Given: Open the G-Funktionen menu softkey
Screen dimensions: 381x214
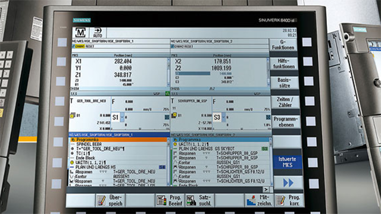Looking at the screenshot, I should click(283, 45).
